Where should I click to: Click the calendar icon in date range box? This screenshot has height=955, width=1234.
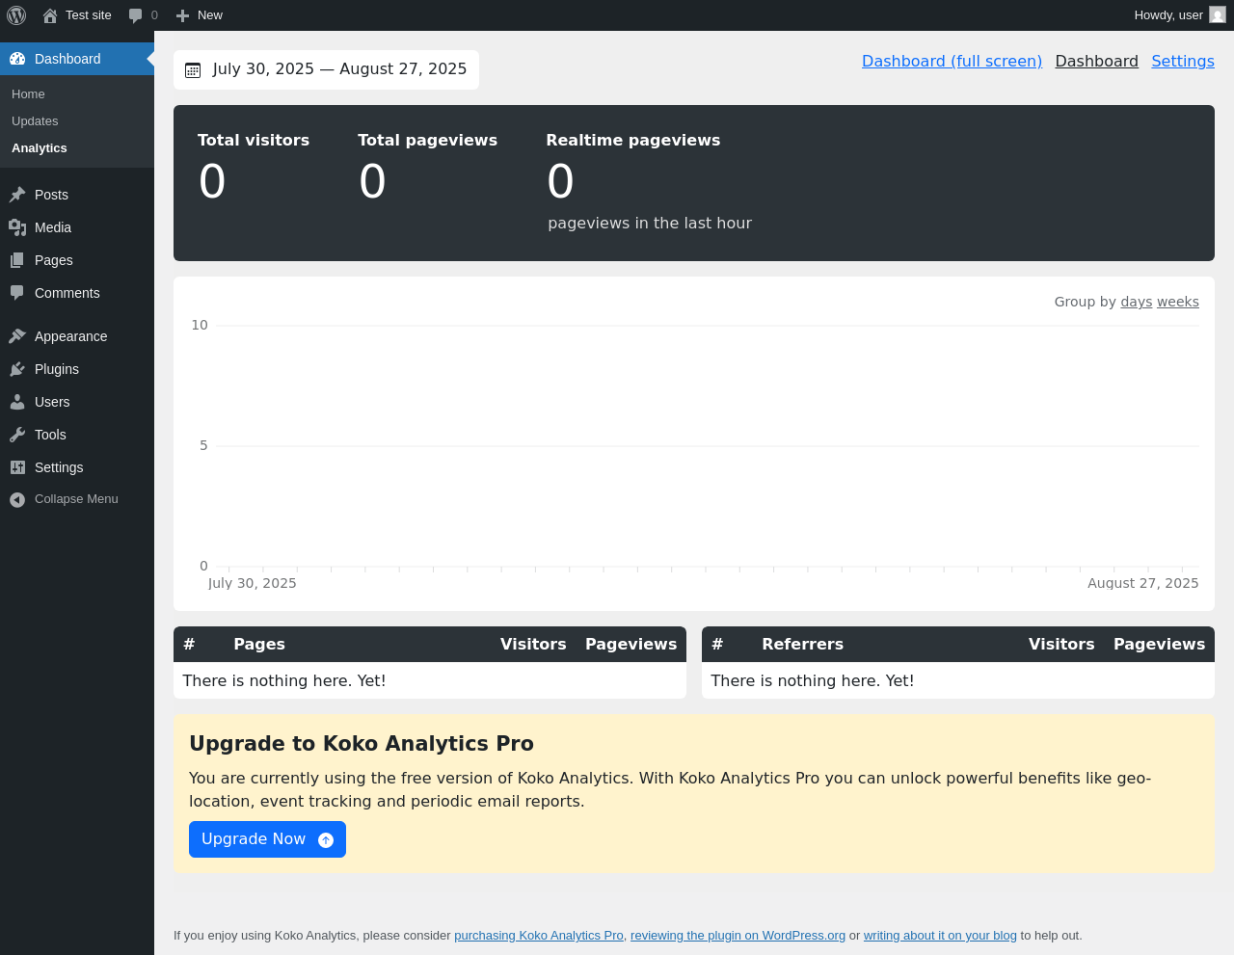tap(193, 70)
